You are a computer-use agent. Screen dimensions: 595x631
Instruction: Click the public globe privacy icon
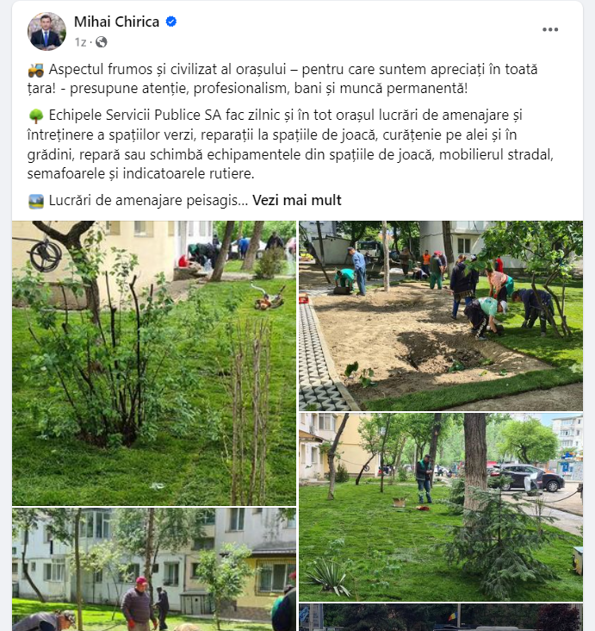(x=102, y=42)
